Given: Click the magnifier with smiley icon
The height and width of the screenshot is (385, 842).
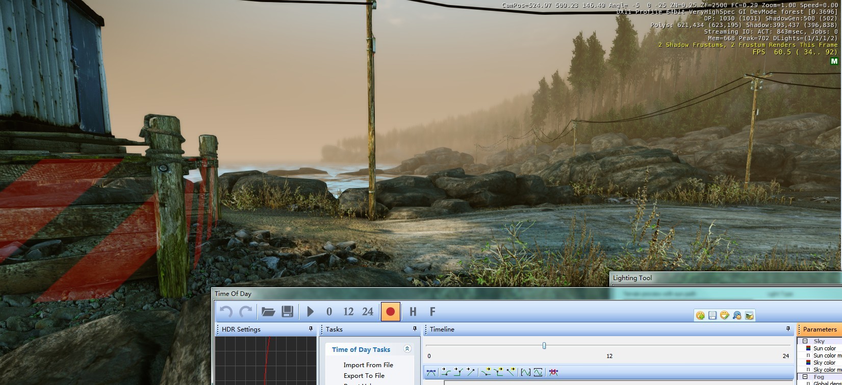Looking at the screenshot, I should (x=737, y=315).
